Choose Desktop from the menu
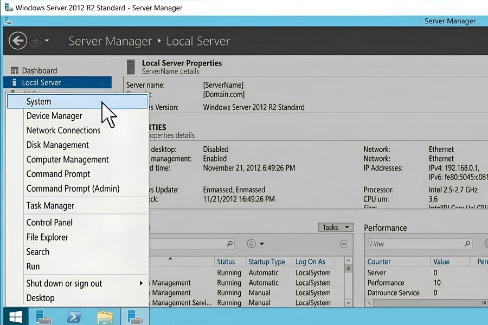Viewport: 488px width, 325px height. (41, 298)
